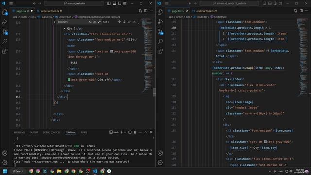Select order.actions.ts tab in right window
This screenshot has height=175, width=311.
[205, 11]
